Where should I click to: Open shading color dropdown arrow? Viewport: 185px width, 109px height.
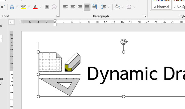click(123, 7)
